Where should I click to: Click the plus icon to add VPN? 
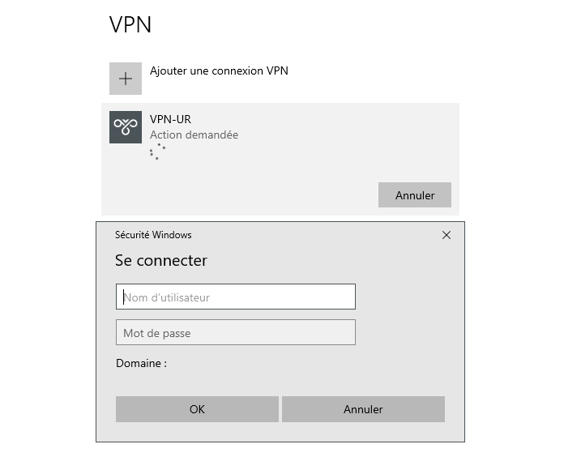point(126,79)
